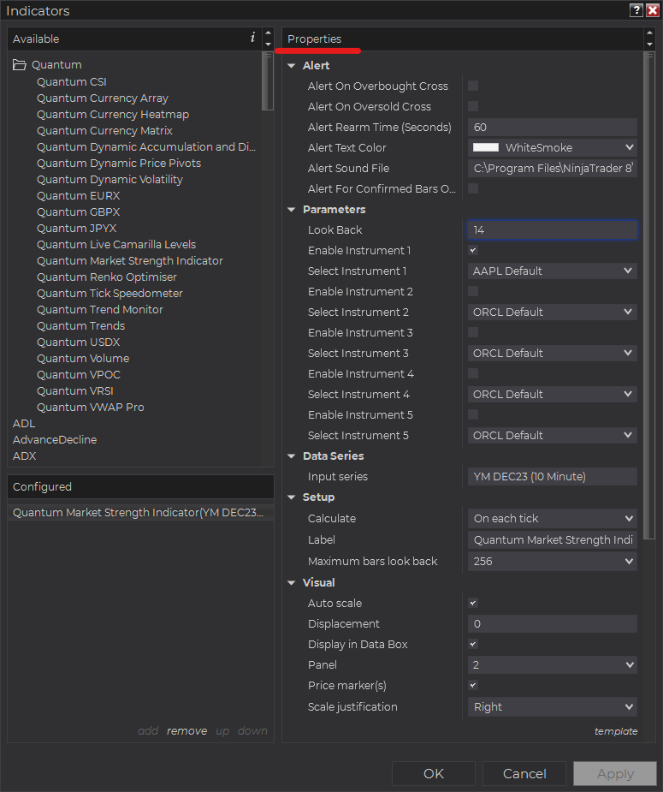Open Select Instrument 4 dropdown
The width and height of the screenshot is (663, 792).
[x=553, y=394]
